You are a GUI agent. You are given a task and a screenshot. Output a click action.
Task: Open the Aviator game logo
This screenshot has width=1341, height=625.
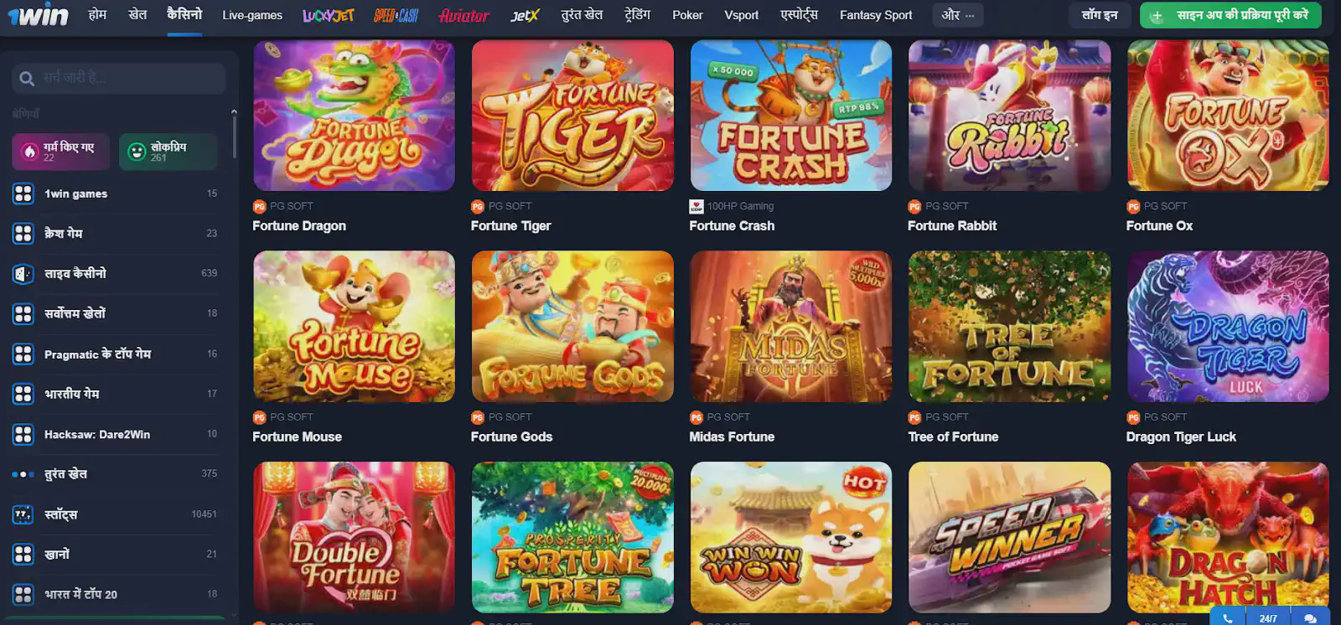463,15
